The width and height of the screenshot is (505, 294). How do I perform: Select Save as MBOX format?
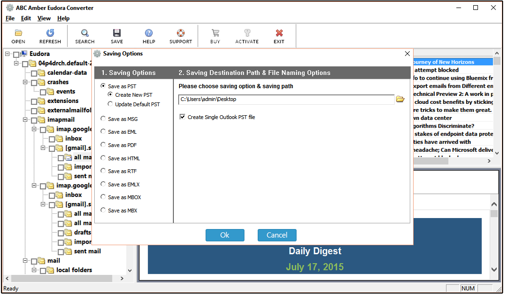tap(103, 197)
